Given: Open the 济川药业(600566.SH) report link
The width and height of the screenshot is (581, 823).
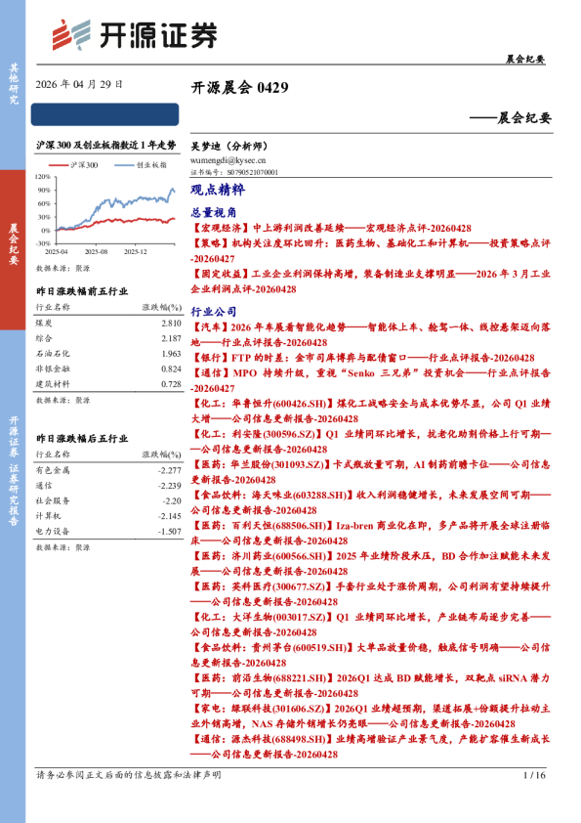Looking at the screenshot, I should [x=371, y=563].
